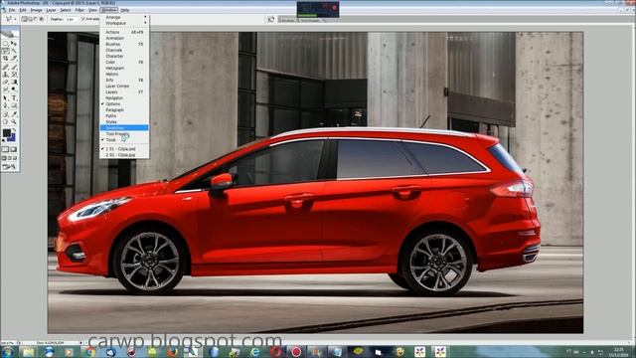
Task: Switch to checked 01 - Copia.psd document
Action: (x=124, y=149)
